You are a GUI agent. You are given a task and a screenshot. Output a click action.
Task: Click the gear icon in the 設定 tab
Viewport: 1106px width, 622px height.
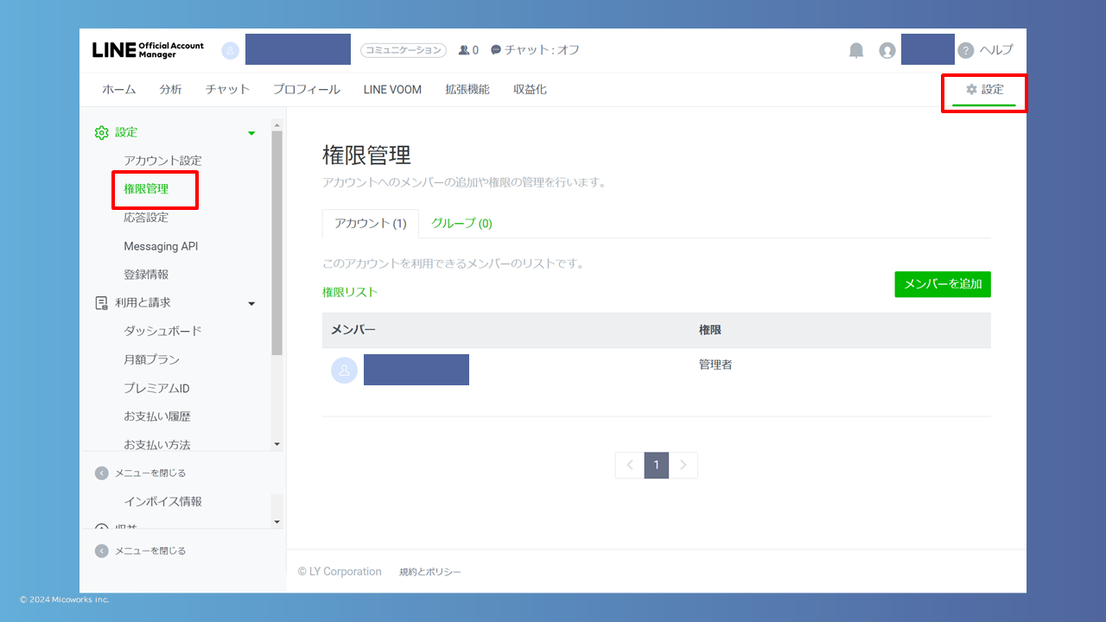pyautogui.click(x=971, y=89)
